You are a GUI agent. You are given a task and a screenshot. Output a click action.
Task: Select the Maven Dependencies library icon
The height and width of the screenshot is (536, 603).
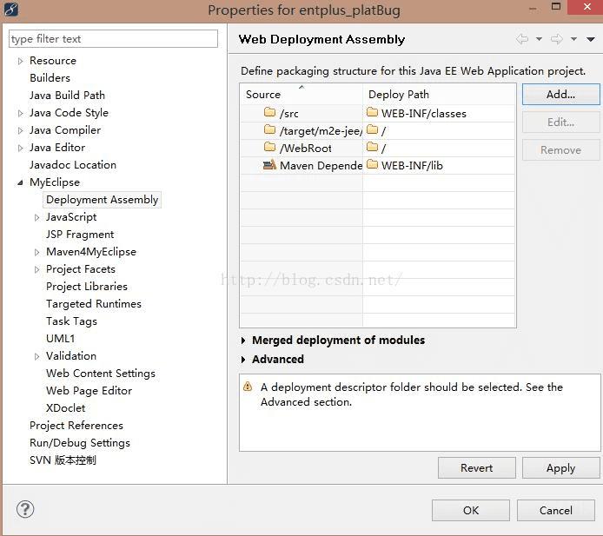coord(269,165)
